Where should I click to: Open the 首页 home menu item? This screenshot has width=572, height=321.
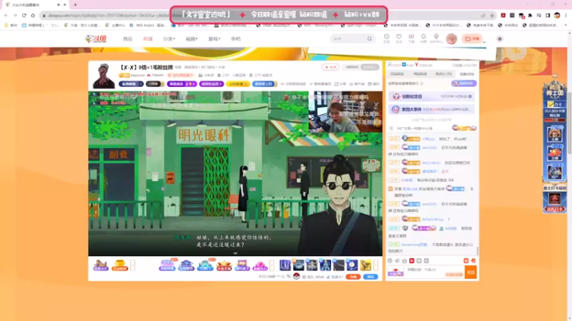pyautogui.click(x=128, y=39)
